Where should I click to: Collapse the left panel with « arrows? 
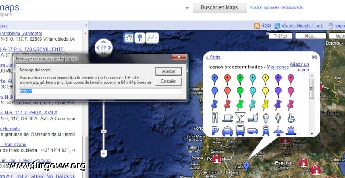click(x=85, y=25)
